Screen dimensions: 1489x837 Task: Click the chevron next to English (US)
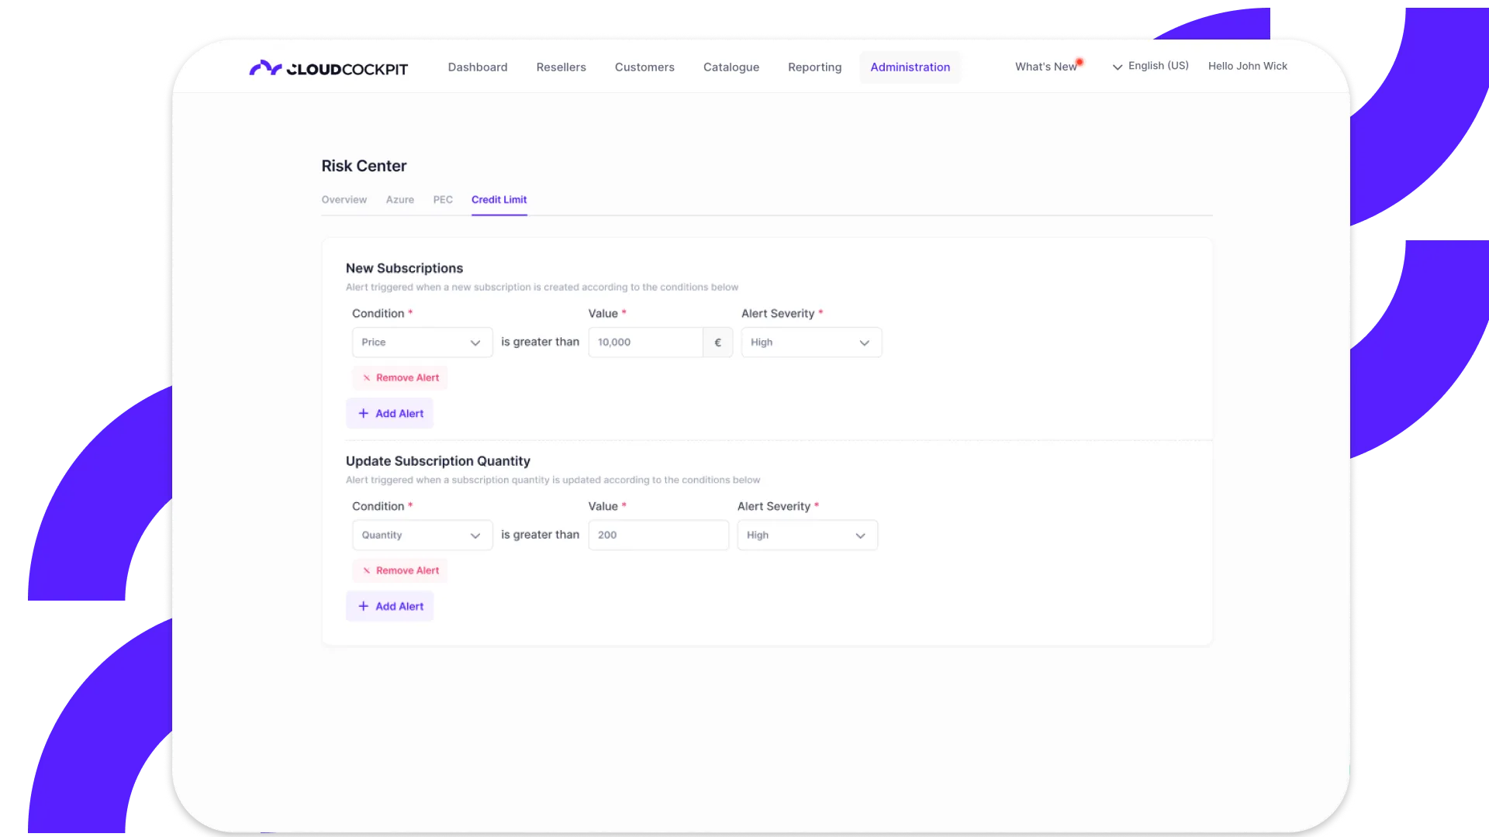coord(1118,67)
